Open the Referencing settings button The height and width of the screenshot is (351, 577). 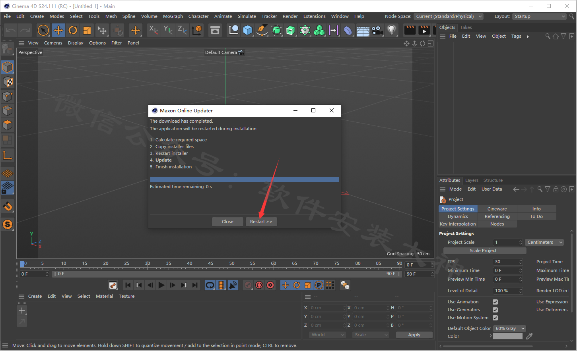tap(497, 216)
